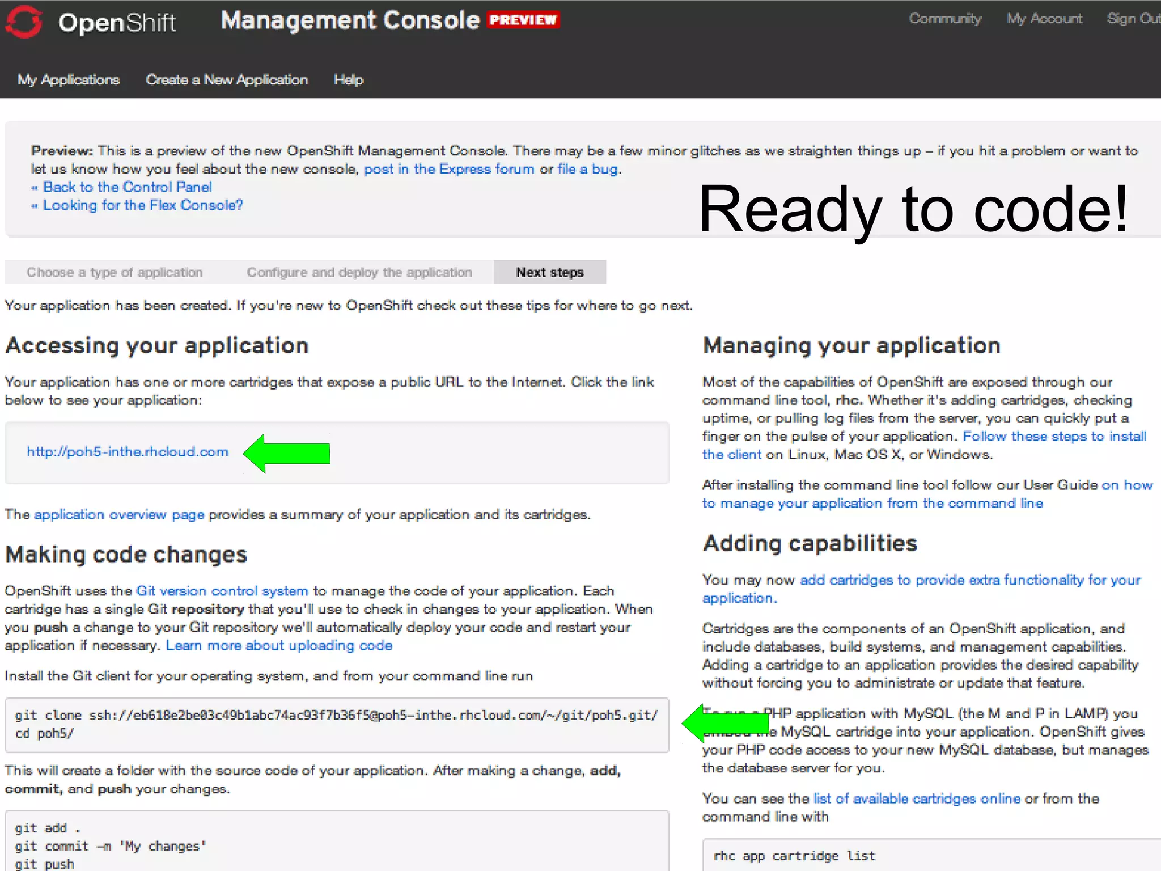The width and height of the screenshot is (1161, 871).
Task: Click Learn more about uploading code
Action: (x=279, y=645)
